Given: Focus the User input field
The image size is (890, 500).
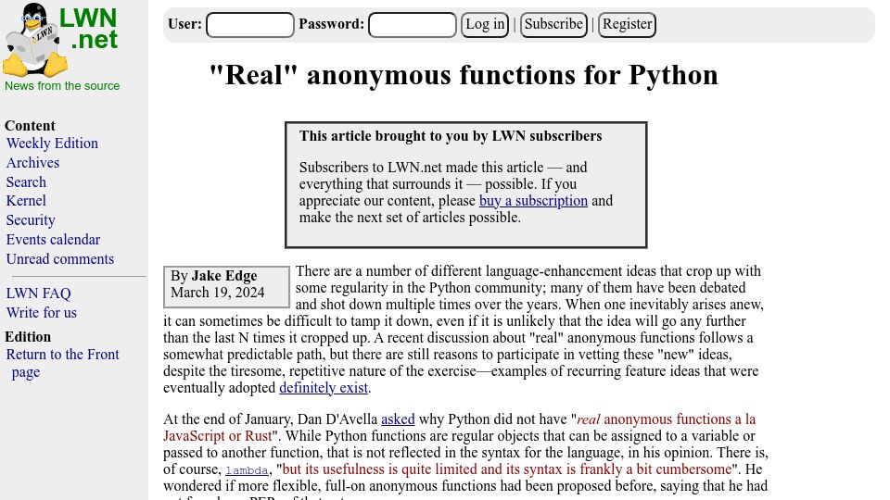Looking at the screenshot, I should [249, 25].
